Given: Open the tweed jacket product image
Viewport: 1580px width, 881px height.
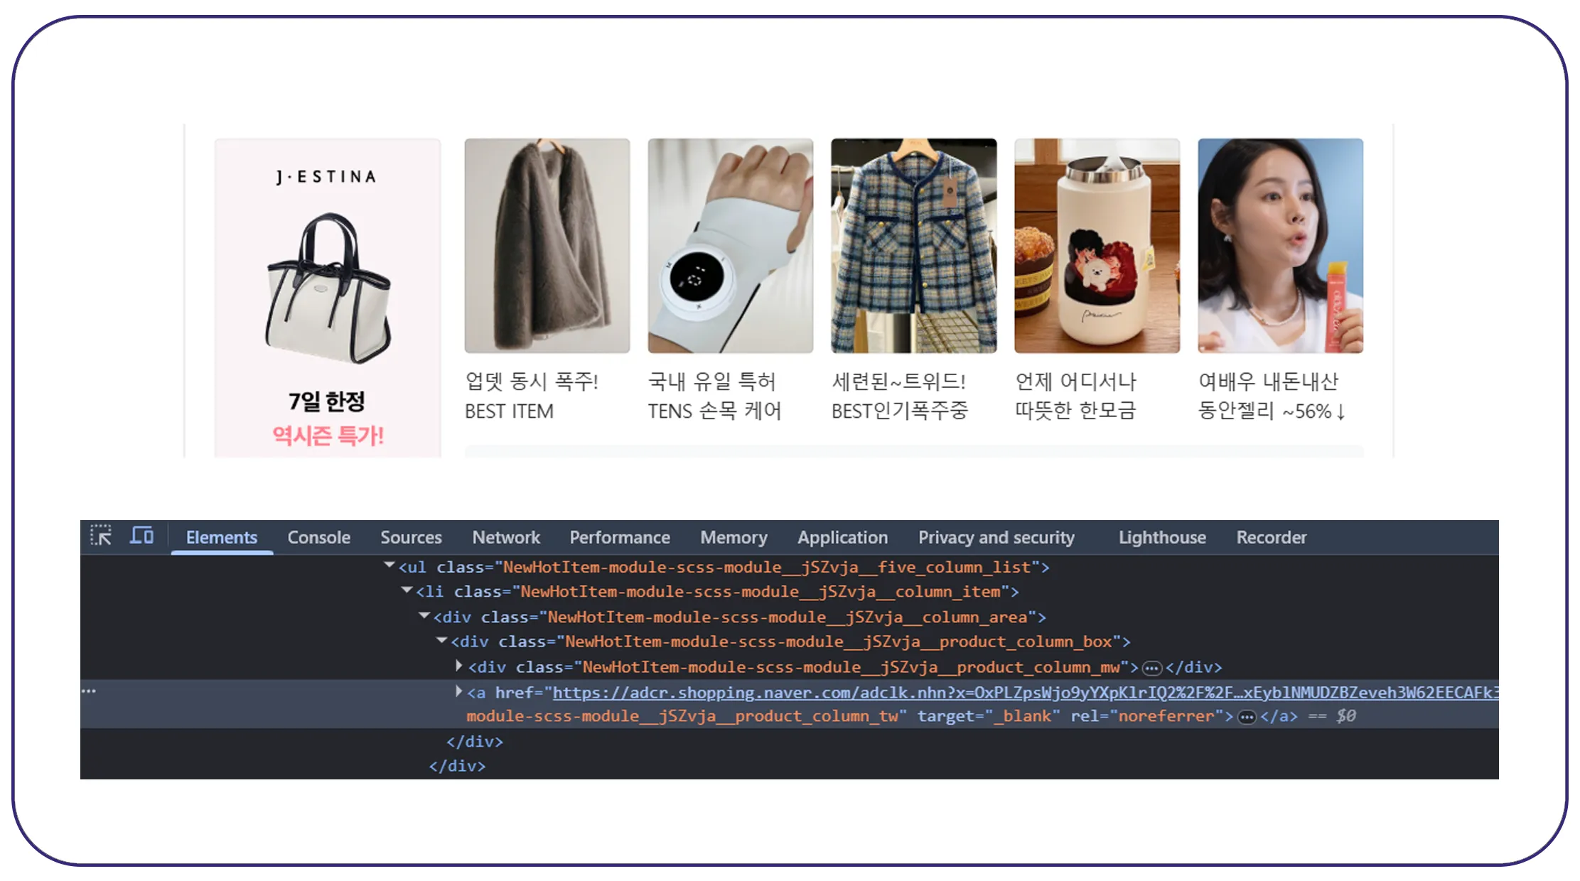Looking at the screenshot, I should [913, 246].
